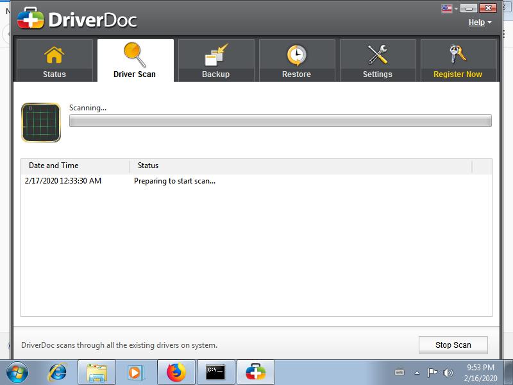Click the DriverDoc logo icon
Viewport: 513px width, 385px height.
coord(30,19)
